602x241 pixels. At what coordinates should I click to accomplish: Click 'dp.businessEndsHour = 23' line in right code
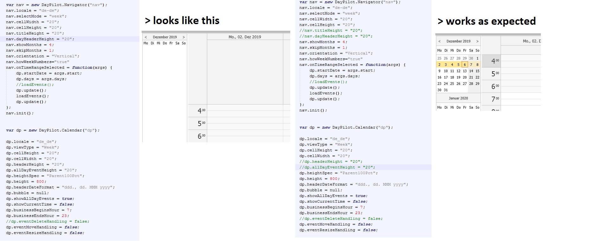[x=331, y=213]
